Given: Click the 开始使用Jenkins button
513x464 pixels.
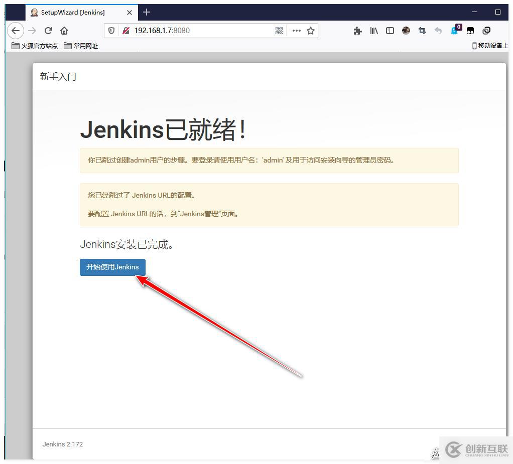Looking at the screenshot, I should 112,267.
